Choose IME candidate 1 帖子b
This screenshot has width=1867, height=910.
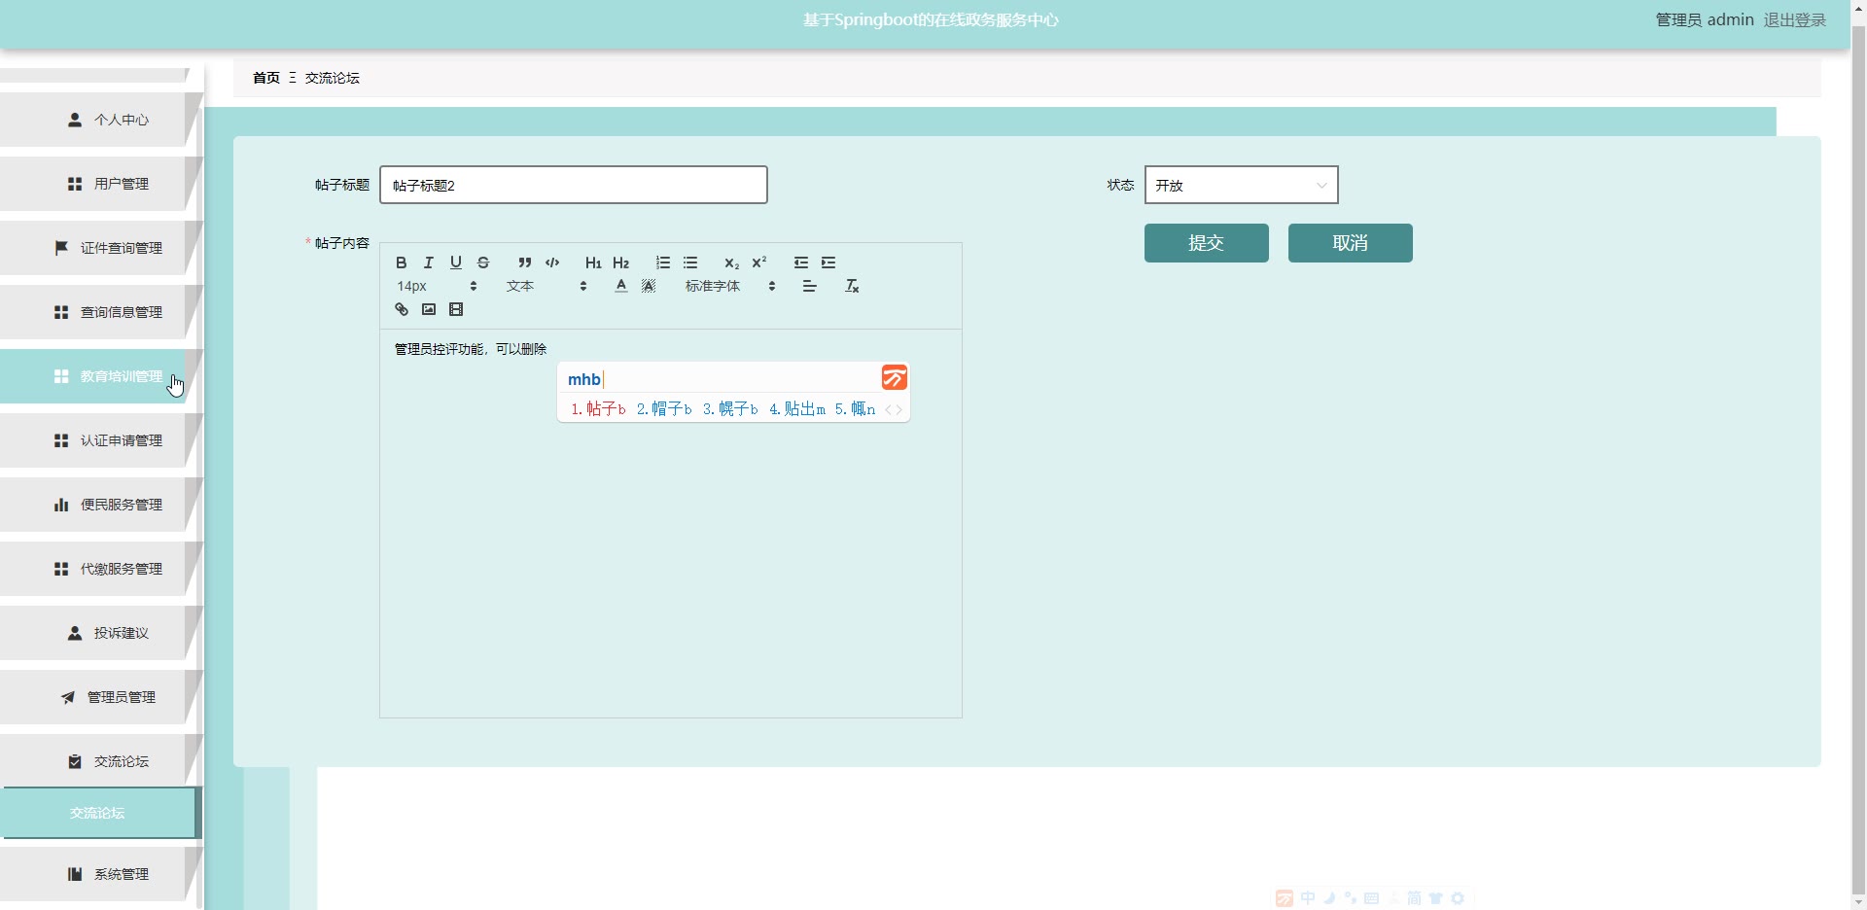(x=598, y=409)
